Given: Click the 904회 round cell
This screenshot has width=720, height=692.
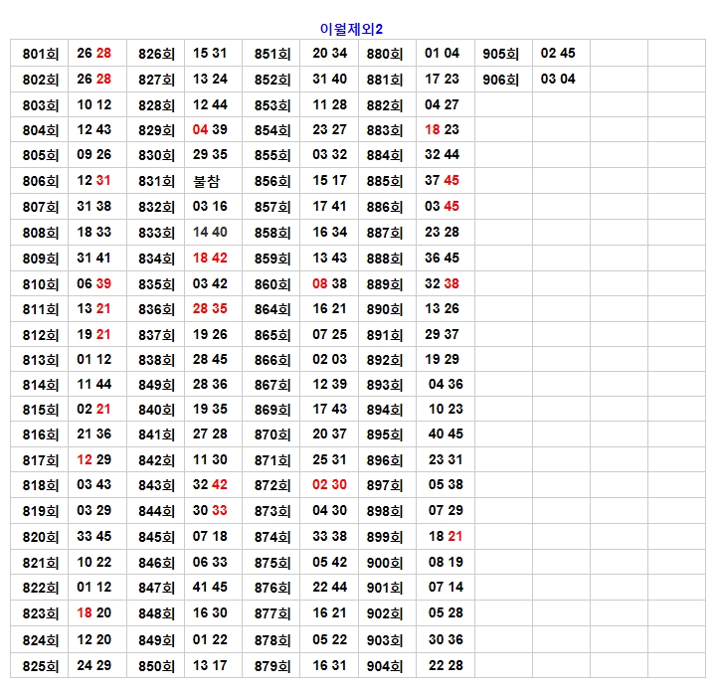Looking at the screenshot, I should [385, 666].
